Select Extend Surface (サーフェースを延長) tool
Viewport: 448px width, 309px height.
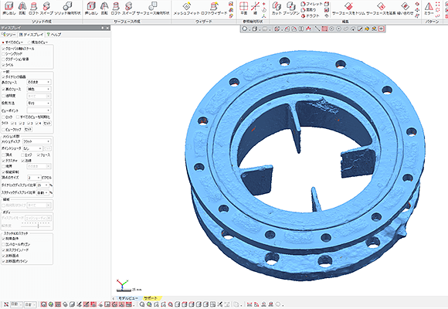[381, 8]
